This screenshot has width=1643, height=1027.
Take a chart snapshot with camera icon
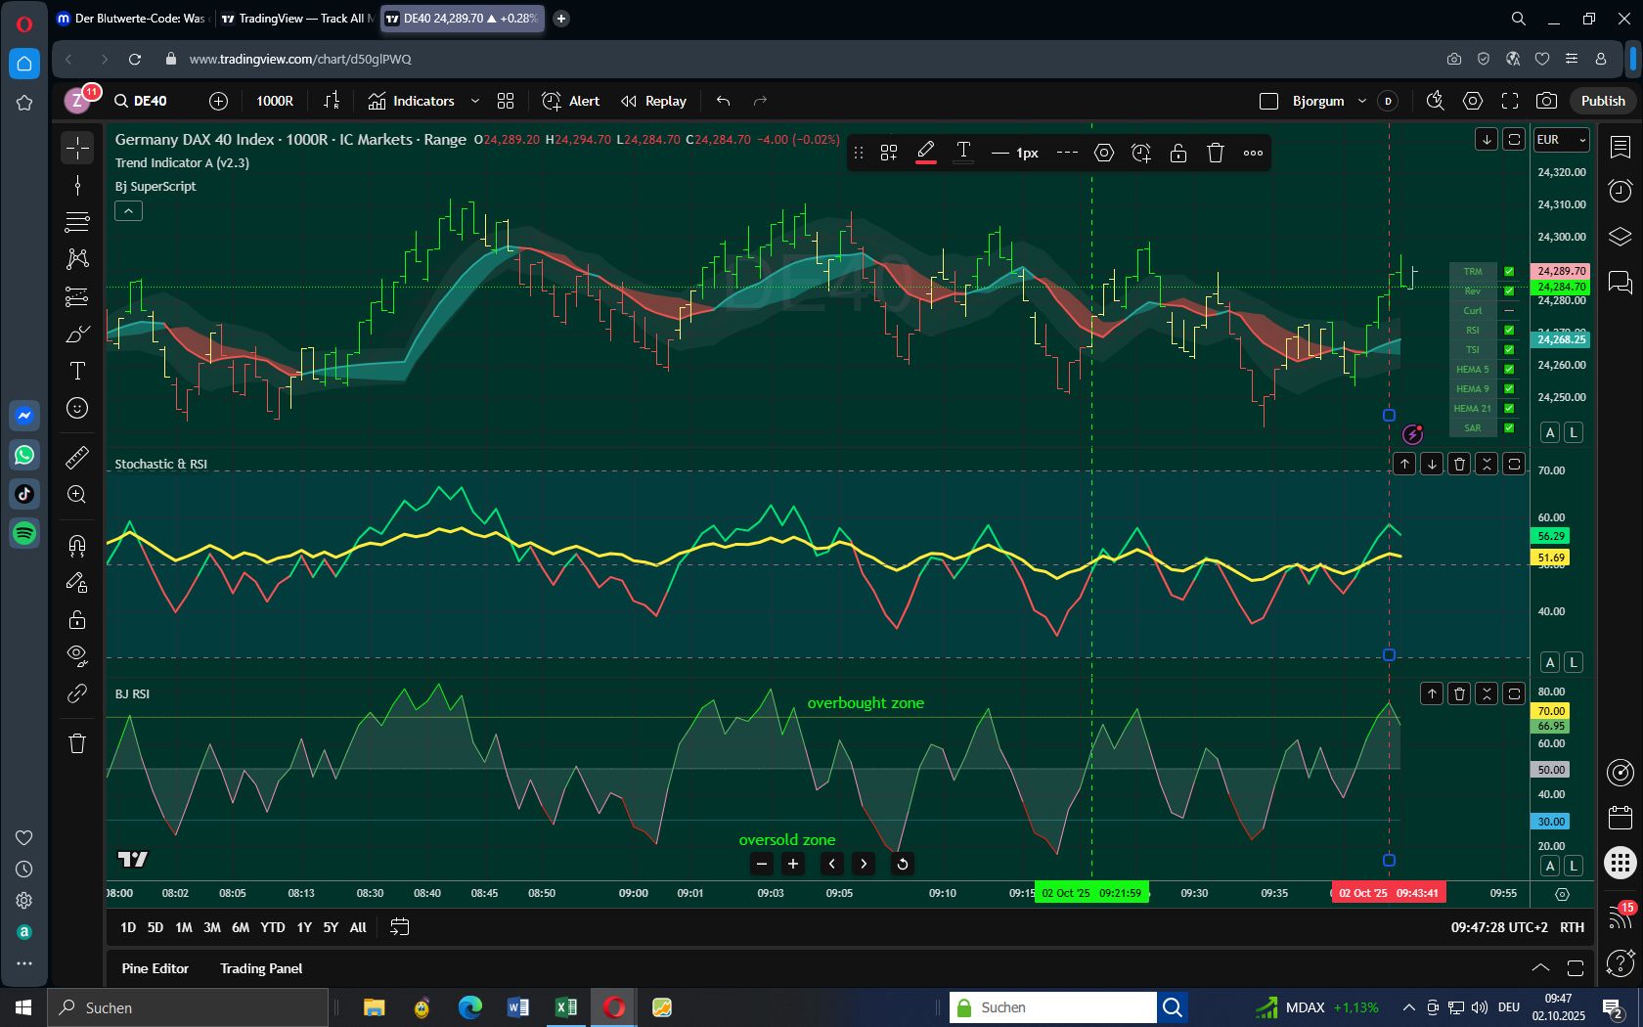tap(1546, 101)
